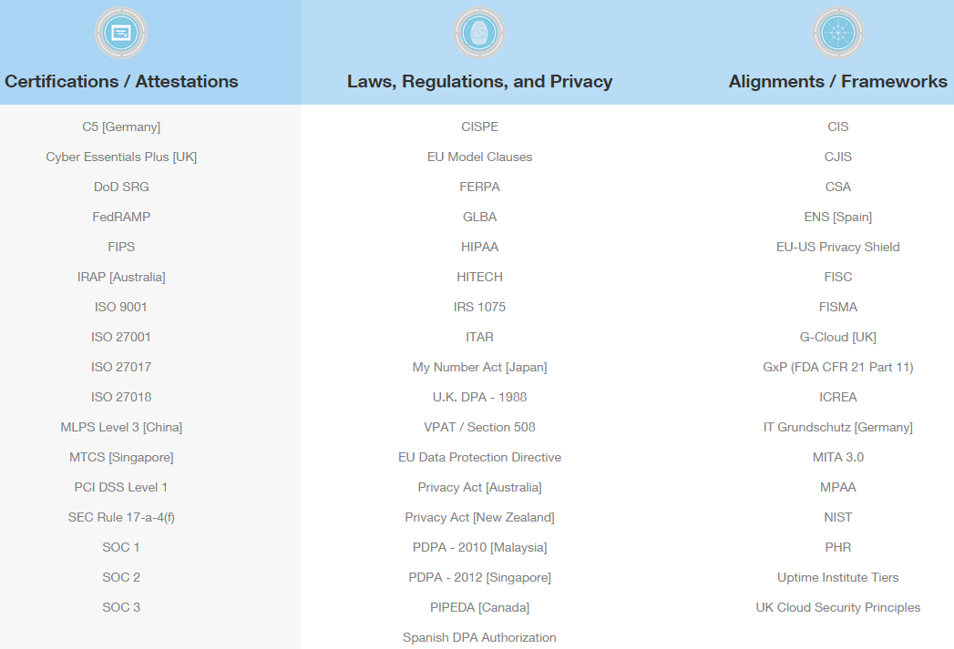
Task: Open the EU-US Privacy Shield link
Action: (x=837, y=247)
